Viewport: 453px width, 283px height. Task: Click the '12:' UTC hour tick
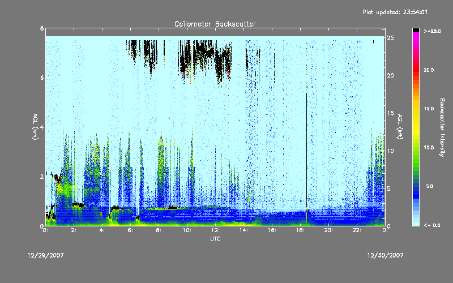pos(216,230)
